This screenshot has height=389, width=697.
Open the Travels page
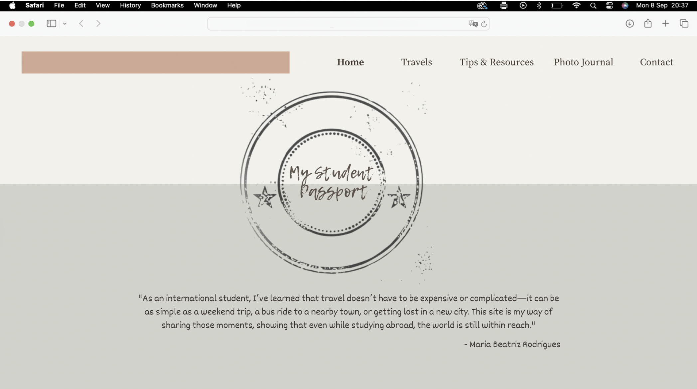pyautogui.click(x=416, y=62)
